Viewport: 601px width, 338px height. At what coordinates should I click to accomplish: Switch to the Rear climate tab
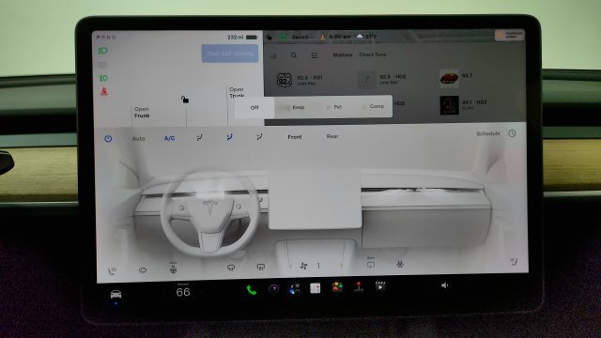332,136
